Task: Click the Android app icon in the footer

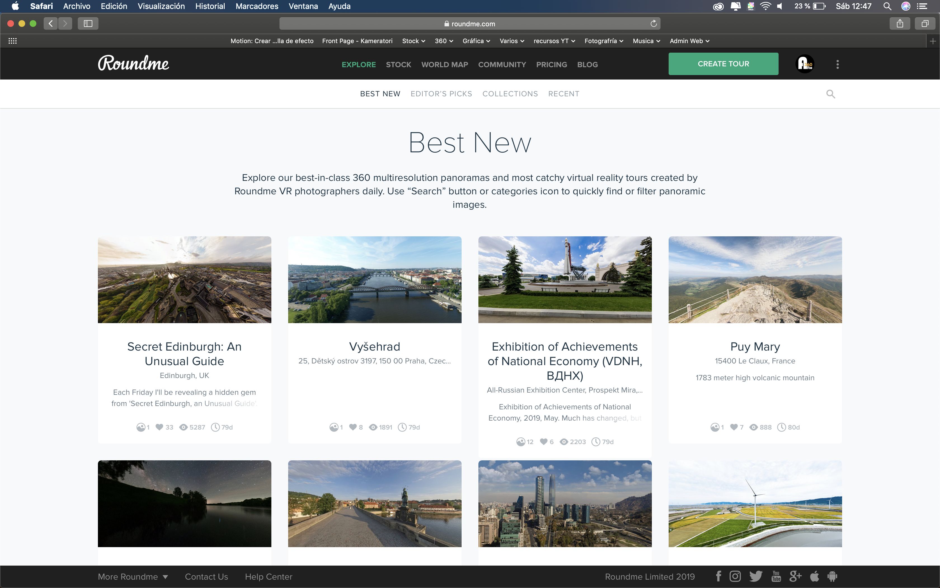Action: [832, 576]
